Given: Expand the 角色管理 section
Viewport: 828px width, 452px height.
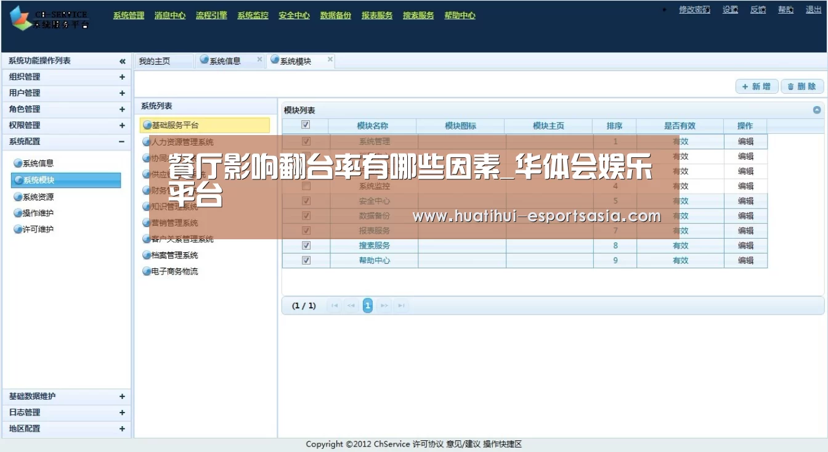Looking at the screenshot, I should [x=122, y=109].
